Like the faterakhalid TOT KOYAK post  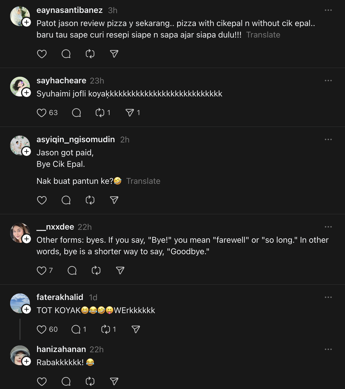pos(42,330)
